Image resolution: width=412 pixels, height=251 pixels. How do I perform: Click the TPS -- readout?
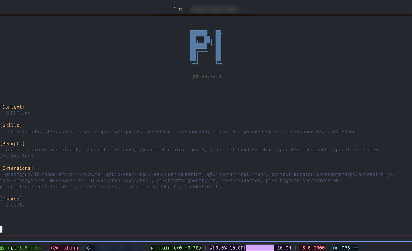[x=350, y=248]
